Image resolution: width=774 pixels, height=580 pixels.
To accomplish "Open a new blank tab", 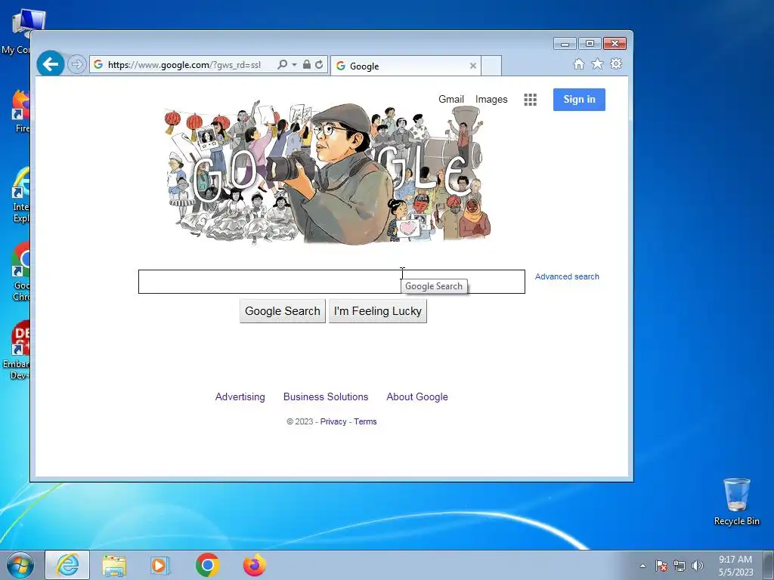I will (x=491, y=66).
